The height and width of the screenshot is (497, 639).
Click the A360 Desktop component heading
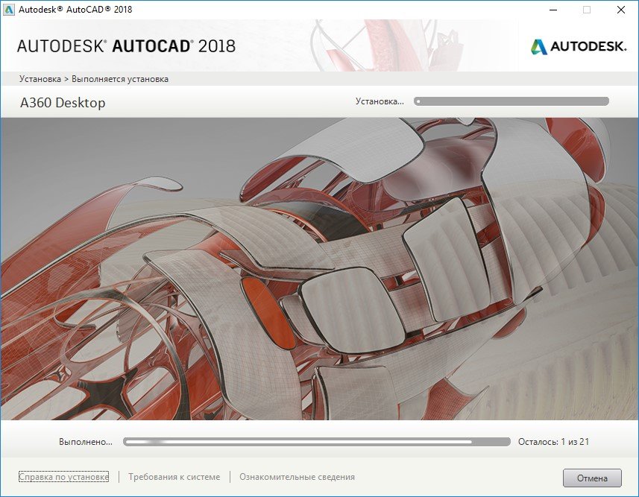pos(63,103)
